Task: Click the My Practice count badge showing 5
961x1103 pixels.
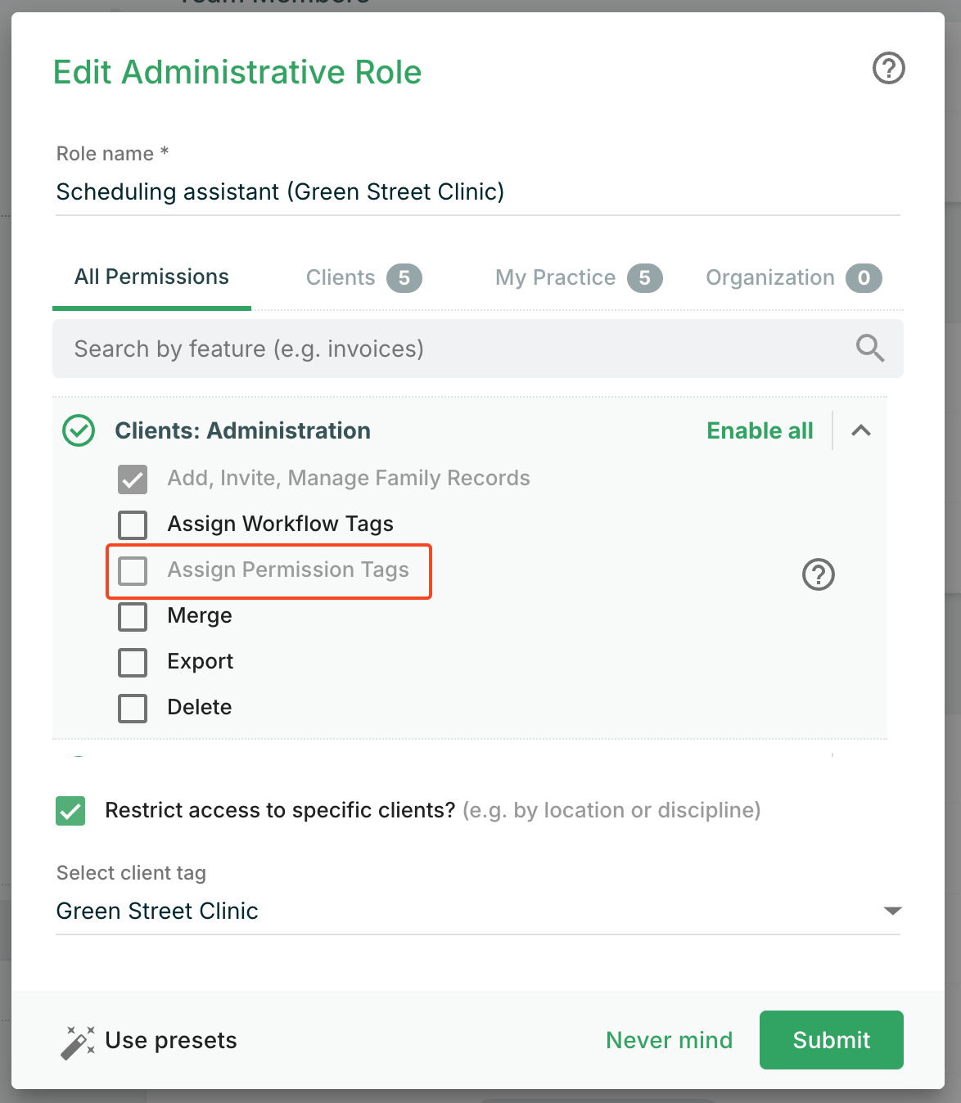Action: click(645, 278)
